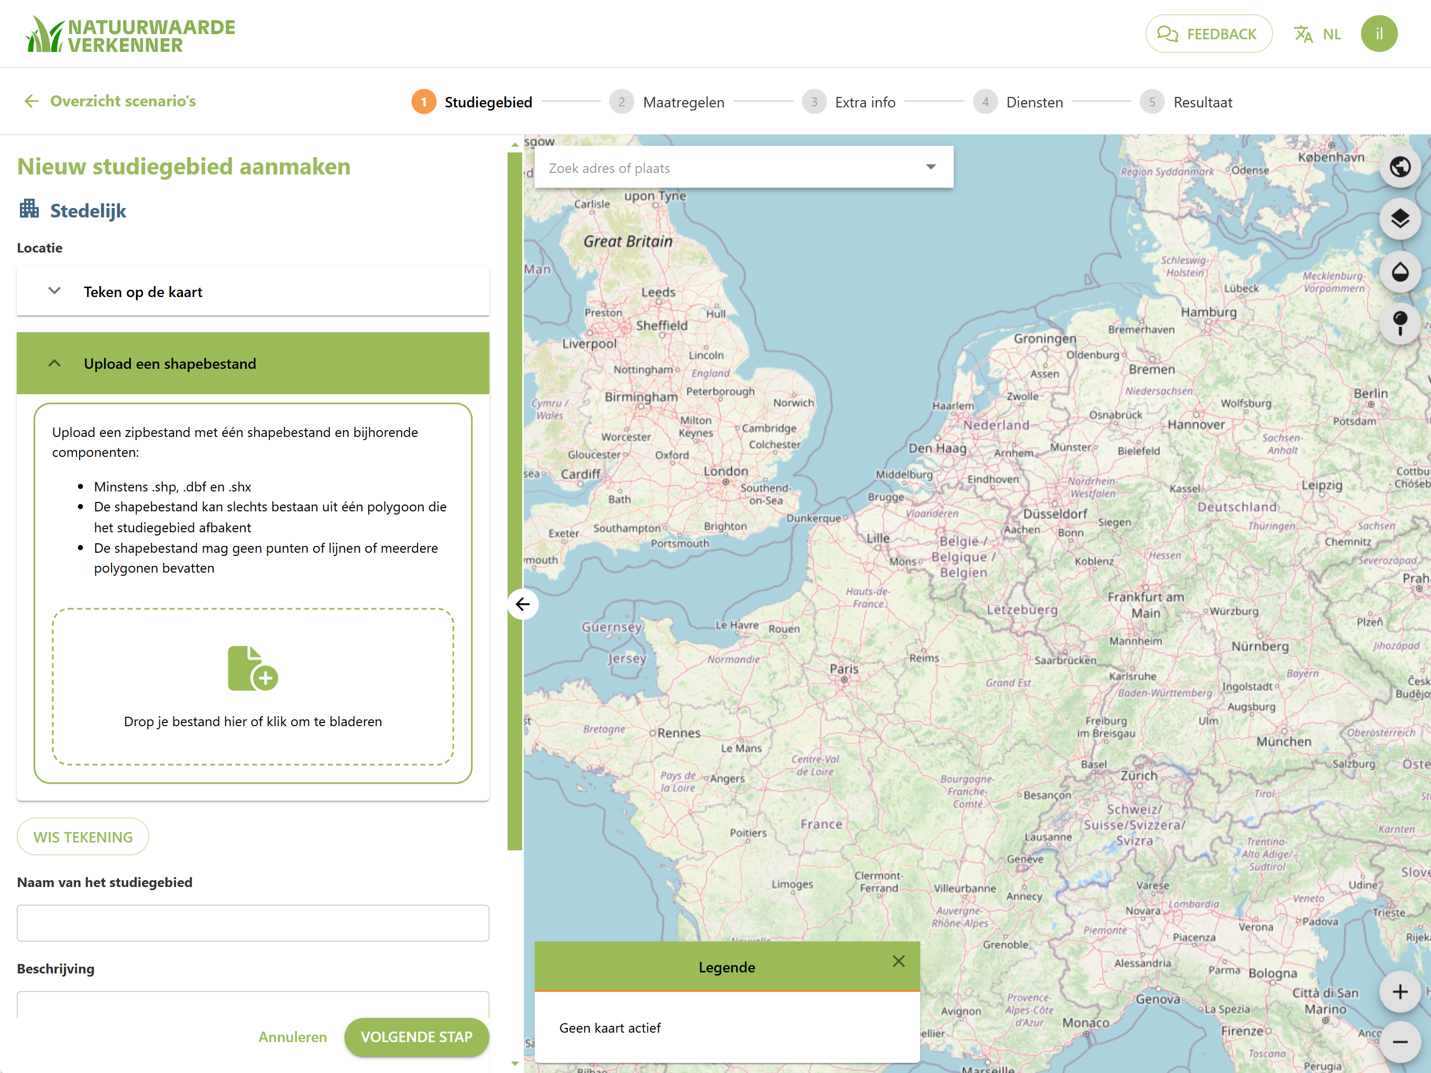Image resolution: width=1431 pixels, height=1073 pixels.
Task: Zoom out on the map
Action: pos(1401,1042)
